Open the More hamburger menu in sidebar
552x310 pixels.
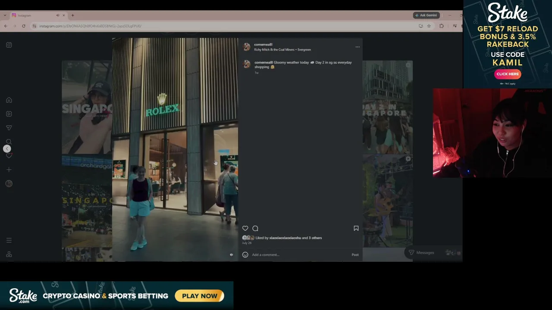pos(9,240)
